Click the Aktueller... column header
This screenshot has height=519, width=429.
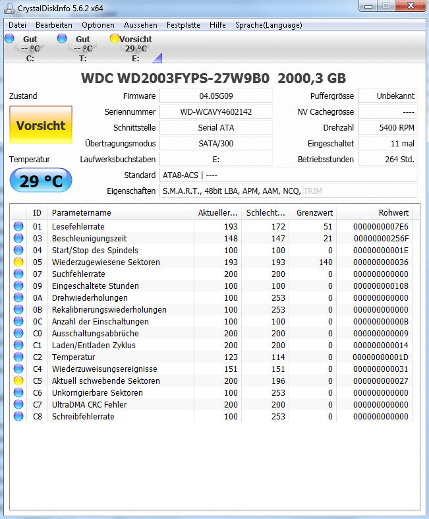tap(217, 213)
